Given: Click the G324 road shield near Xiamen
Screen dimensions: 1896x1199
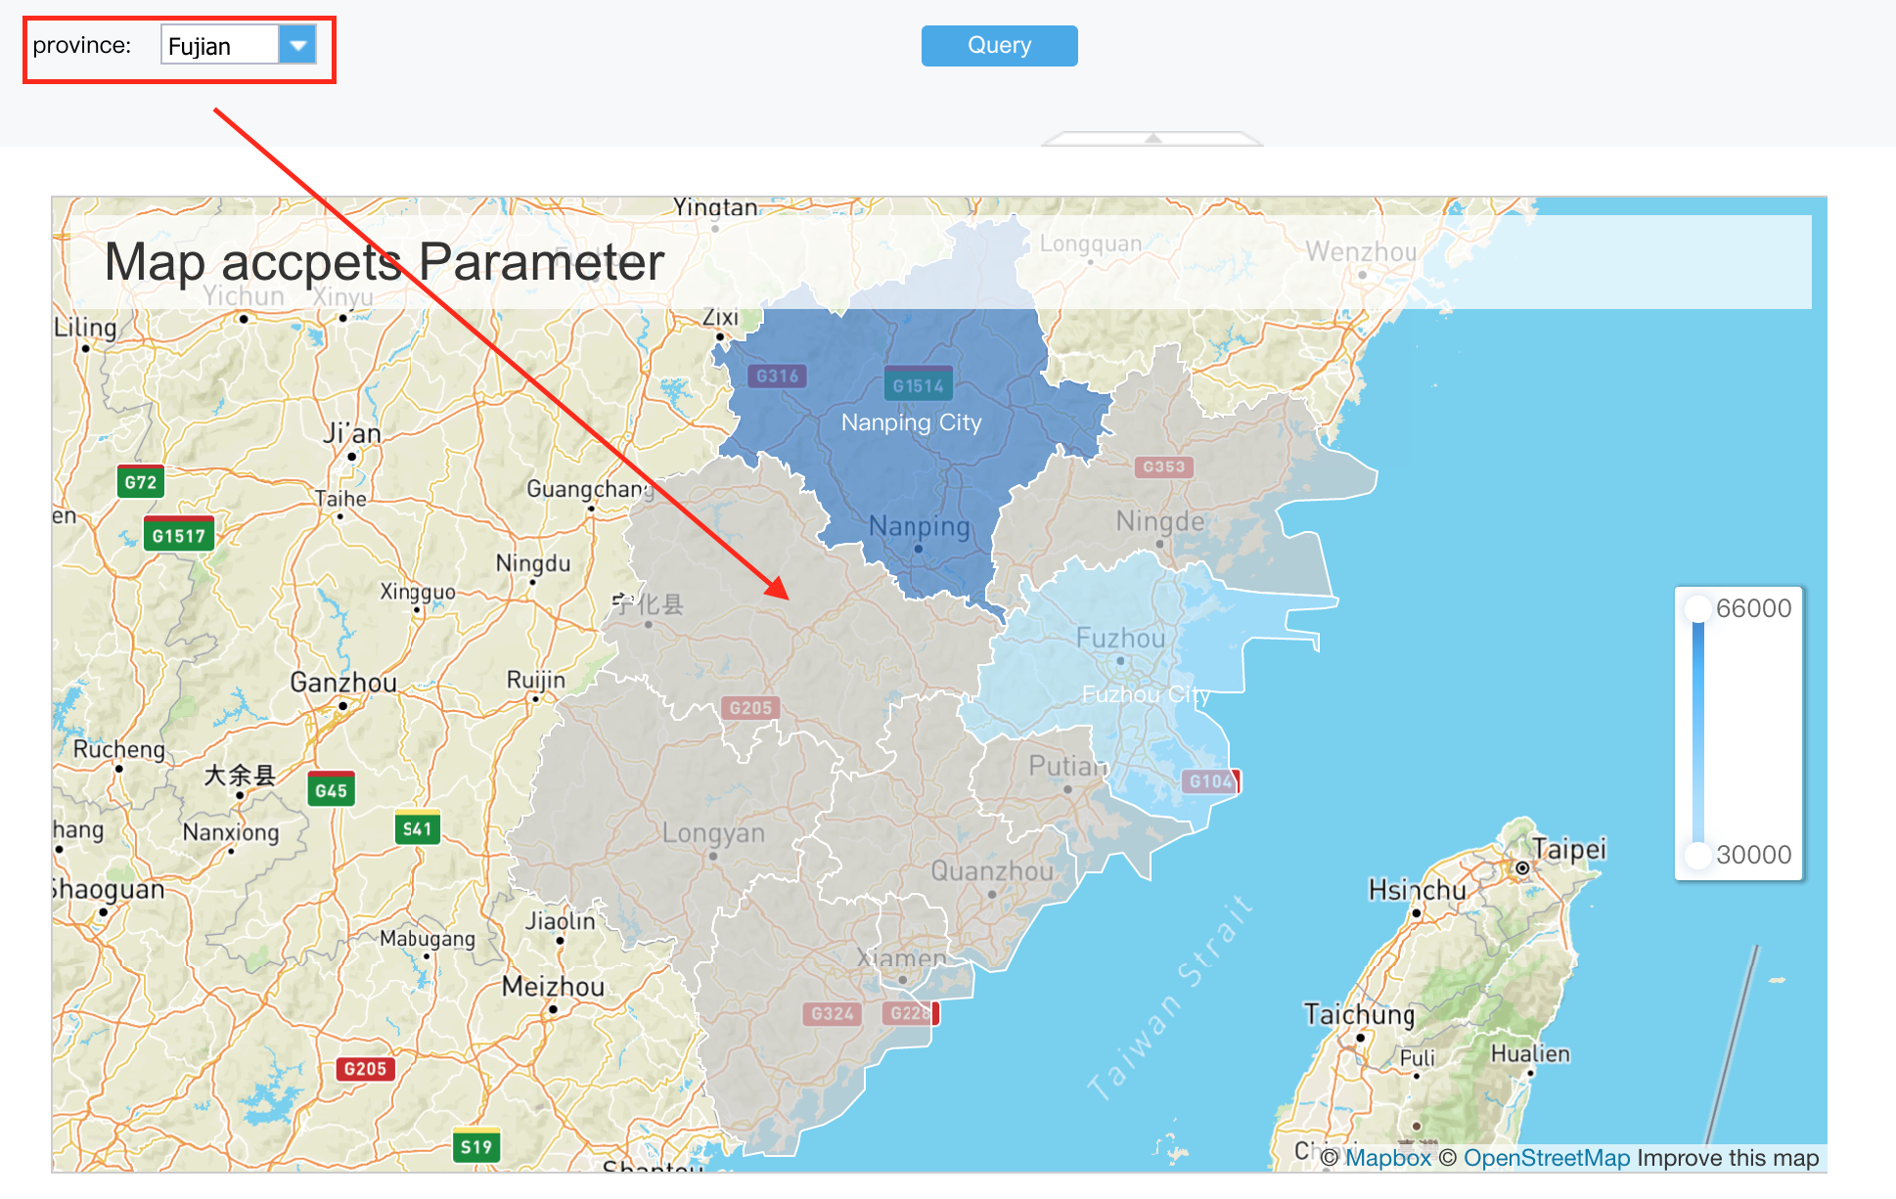Looking at the screenshot, I should 833,1013.
